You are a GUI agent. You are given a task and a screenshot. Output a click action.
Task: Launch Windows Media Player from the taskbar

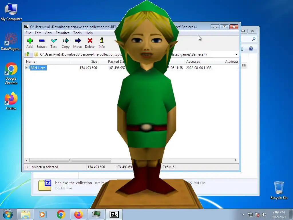click(x=43, y=214)
